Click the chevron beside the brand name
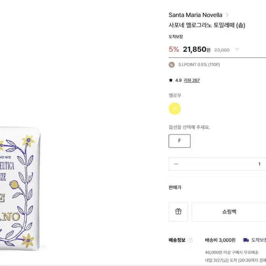The height and width of the screenshot is (266, 266). pyautogui.click(x=227, y=15)
